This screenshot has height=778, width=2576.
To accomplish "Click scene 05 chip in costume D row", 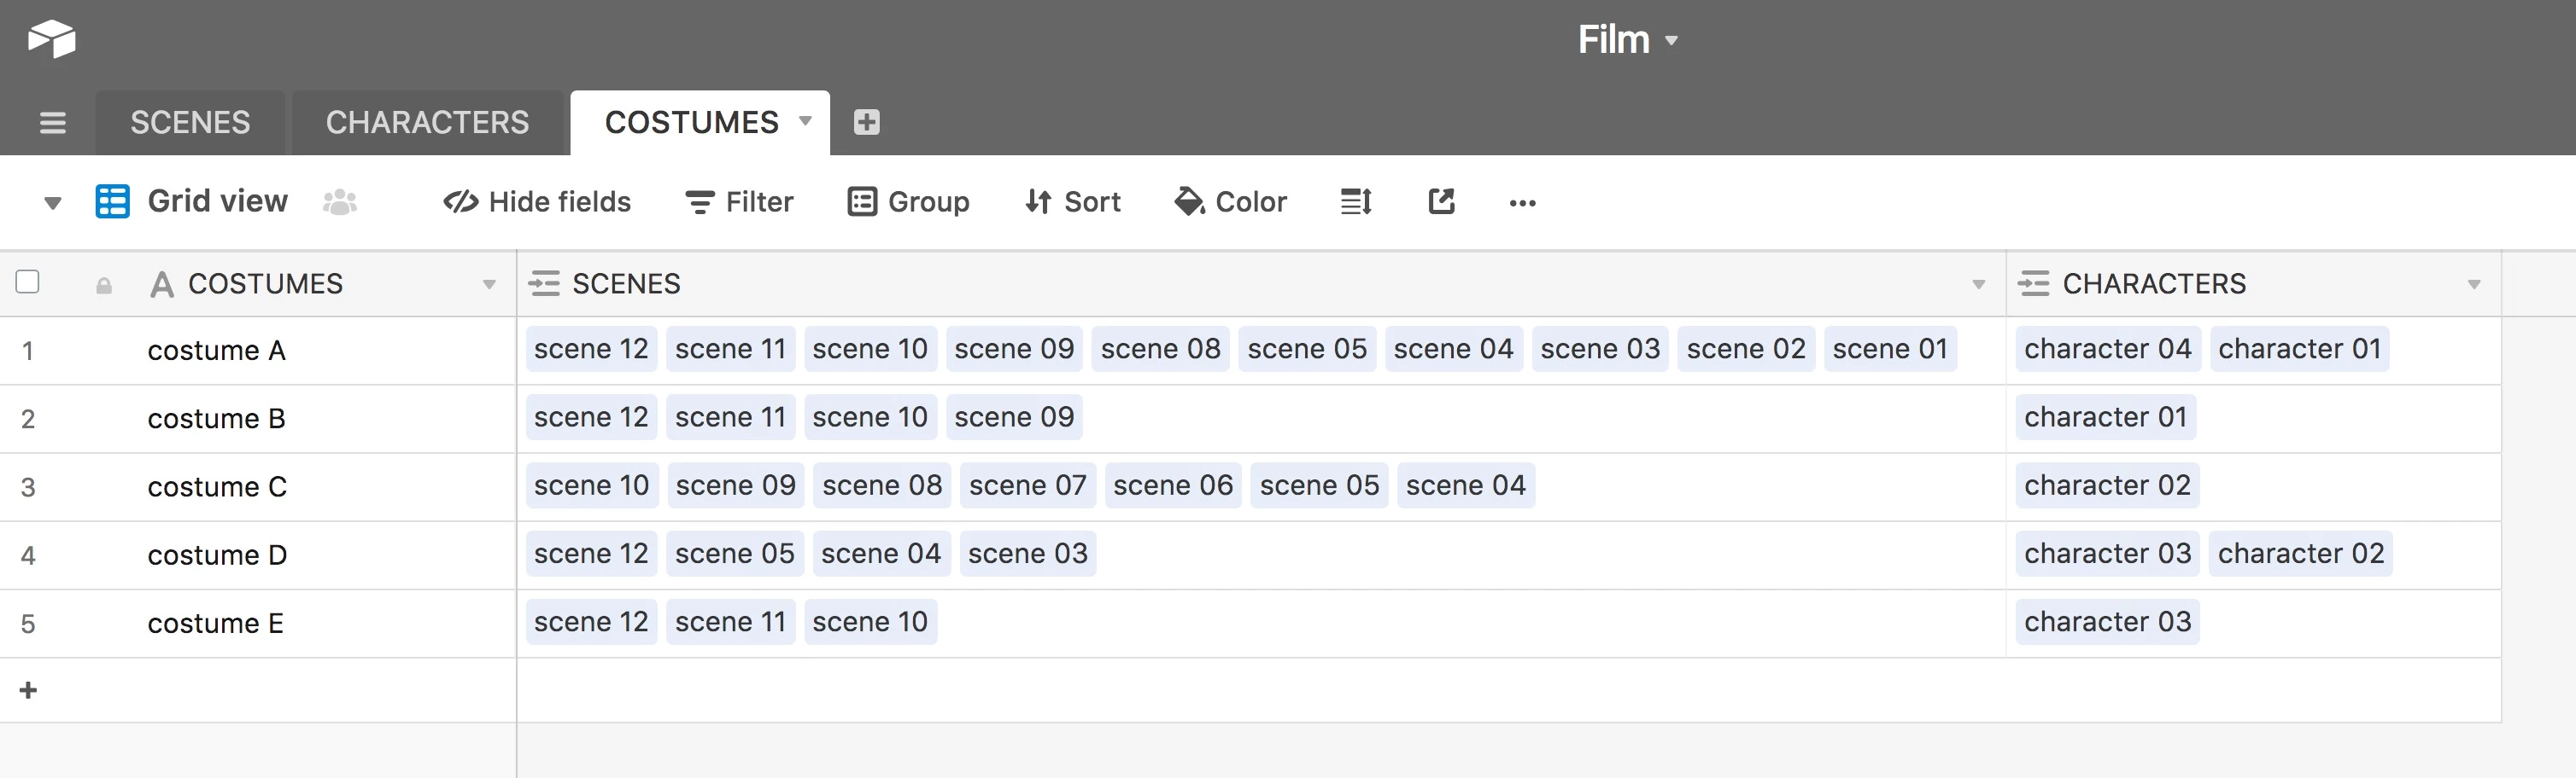I will [734, 554].
